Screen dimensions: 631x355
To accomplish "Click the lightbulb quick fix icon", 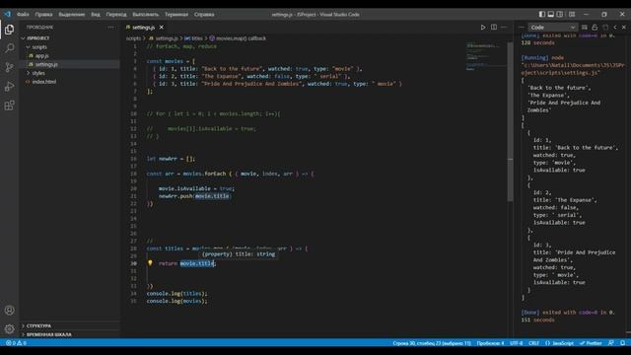I will pos(150,263).
